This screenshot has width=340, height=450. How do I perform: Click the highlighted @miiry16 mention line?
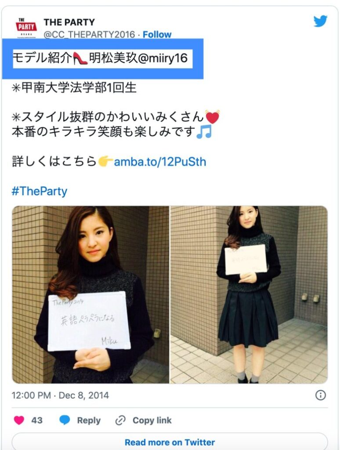102,58
